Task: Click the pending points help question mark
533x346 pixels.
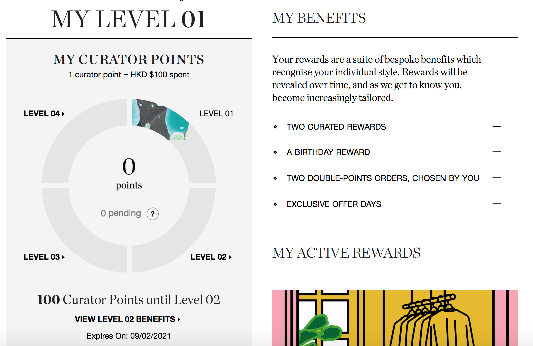Action: coord(153,214)
